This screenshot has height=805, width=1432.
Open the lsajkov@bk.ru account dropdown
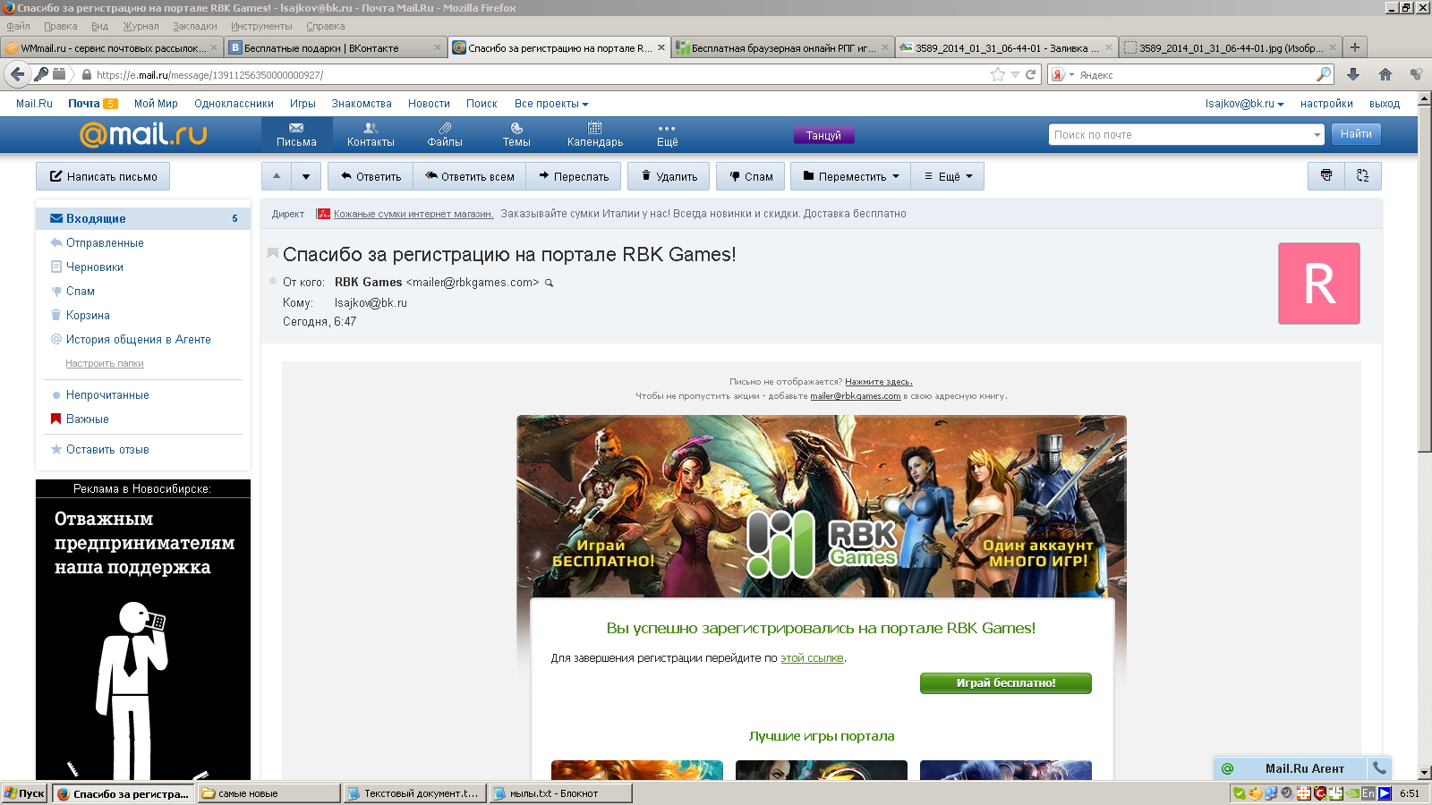pos(1244,104)
